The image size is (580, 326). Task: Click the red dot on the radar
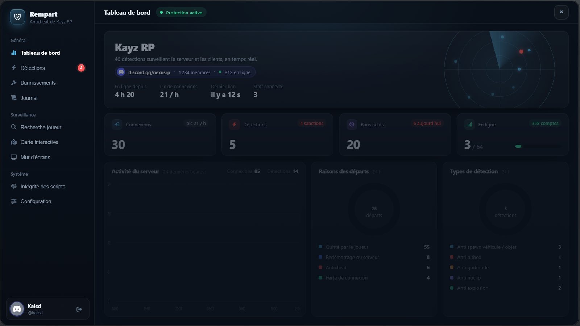pyautogui.click(x=521, y=51)
